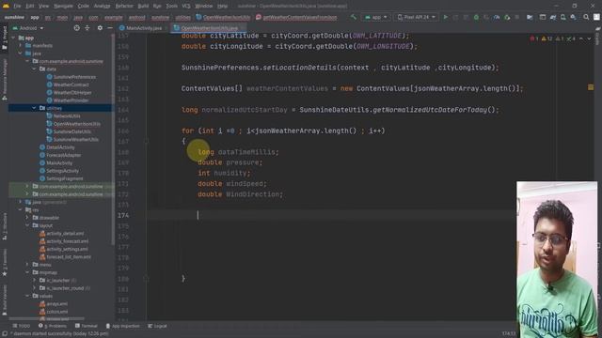Image resolution: width=602 pixels, height=338 pixels.
Task: Expand the menu folder
Action: [x=27, y=265]
